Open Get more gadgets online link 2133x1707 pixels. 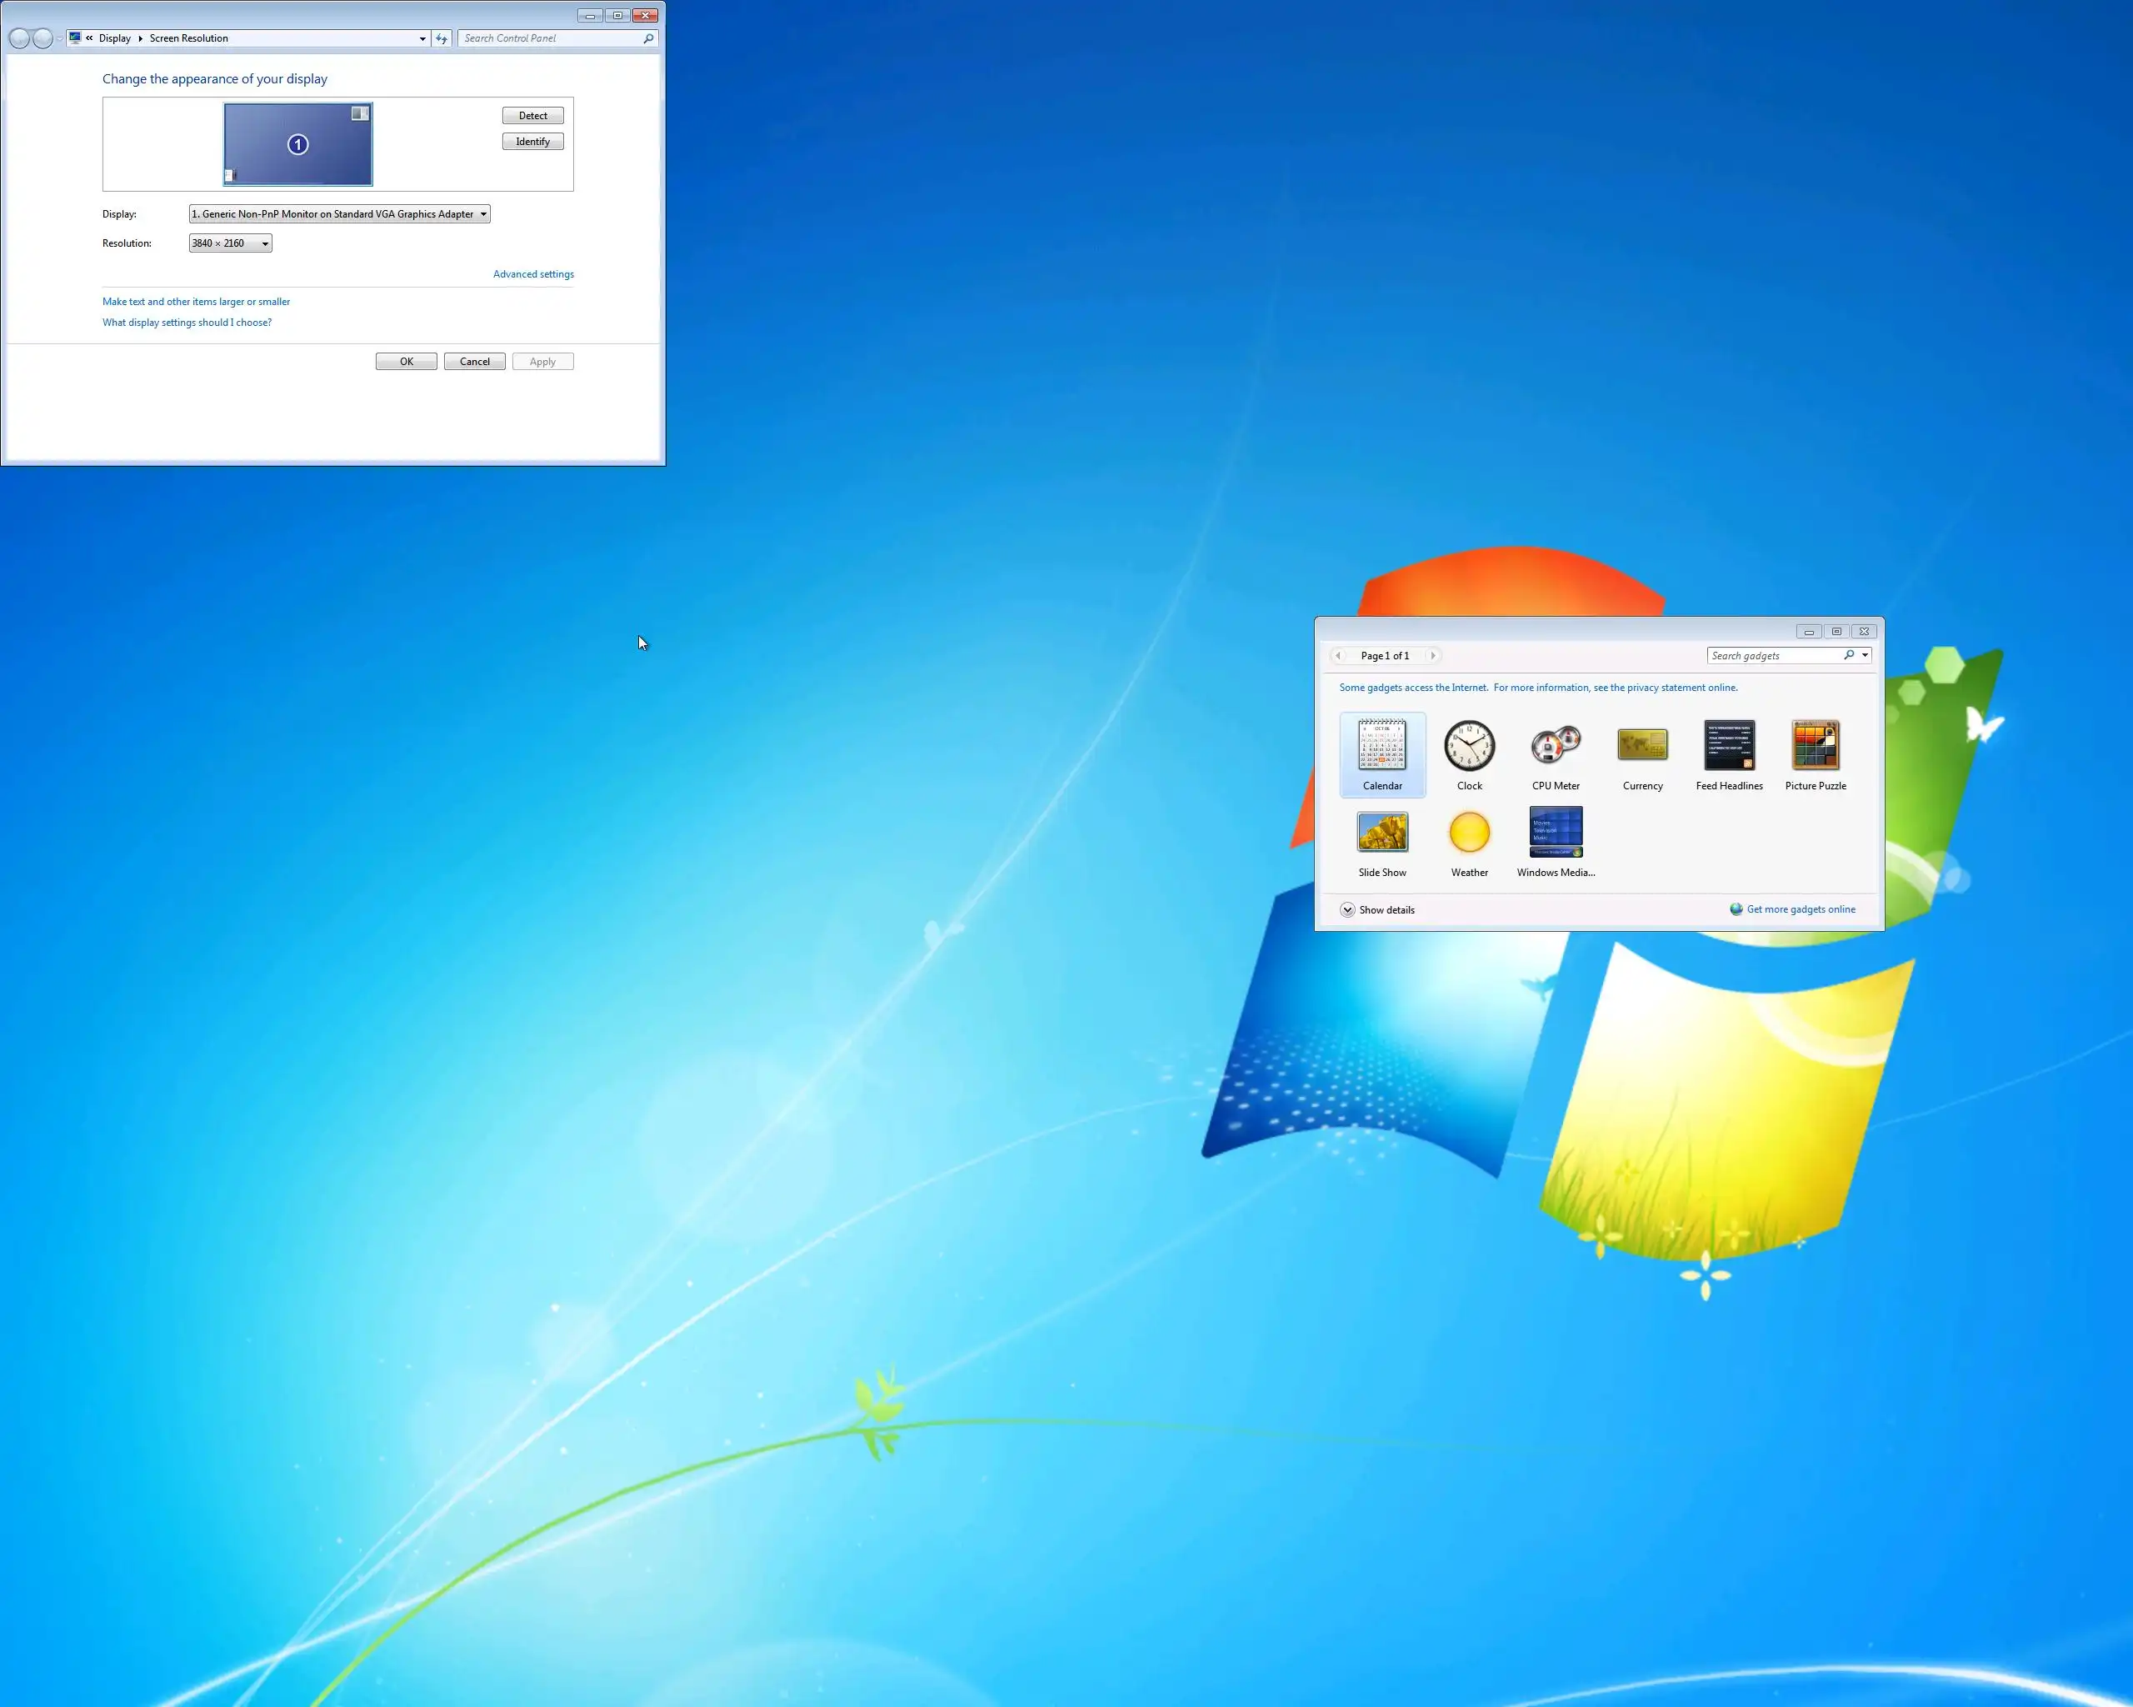point(1801,909)
